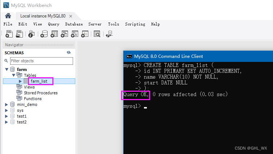Collapse the farm schema node
273x154 pixels.
tap(7, 70)
